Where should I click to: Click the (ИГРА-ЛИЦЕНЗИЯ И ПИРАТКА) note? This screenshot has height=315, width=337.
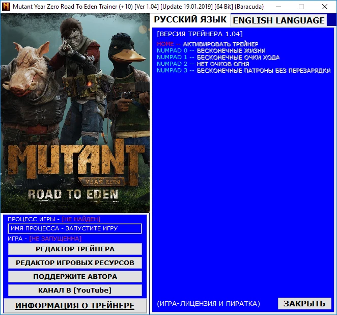[x=209, y=304]
